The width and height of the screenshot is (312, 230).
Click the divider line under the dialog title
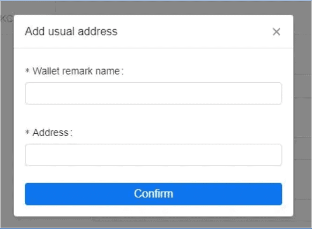click(x=153, y=48)
